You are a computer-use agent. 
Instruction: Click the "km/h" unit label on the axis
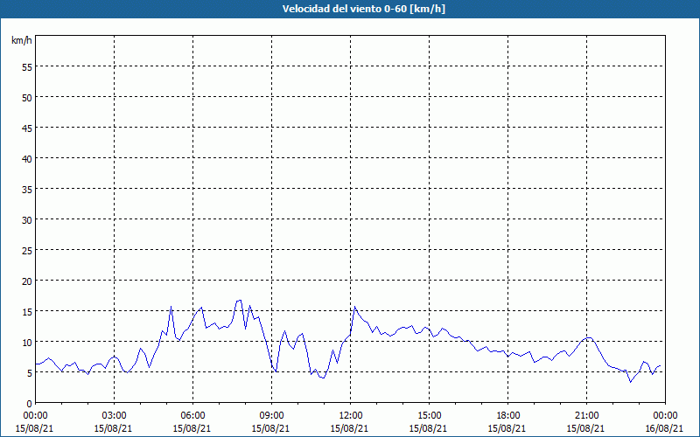[x=22, y=40]
